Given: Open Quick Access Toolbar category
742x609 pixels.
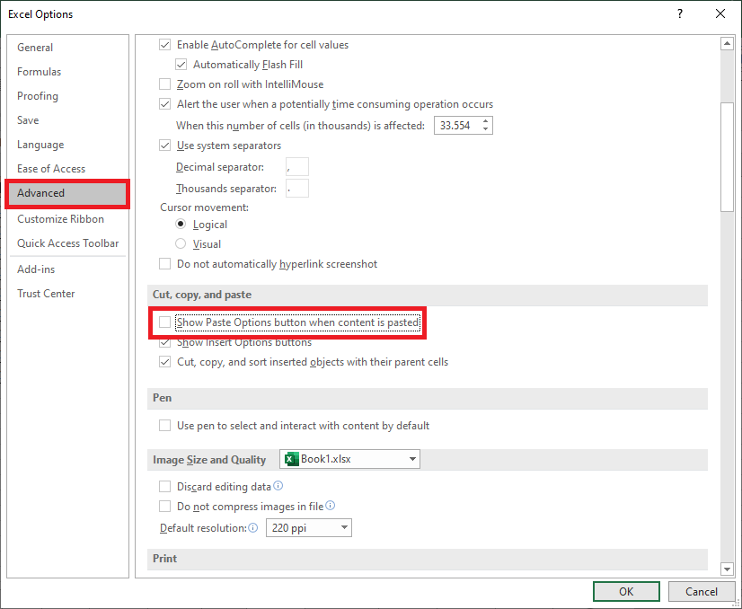Looking at the screenshot, I should pos(67,243).
